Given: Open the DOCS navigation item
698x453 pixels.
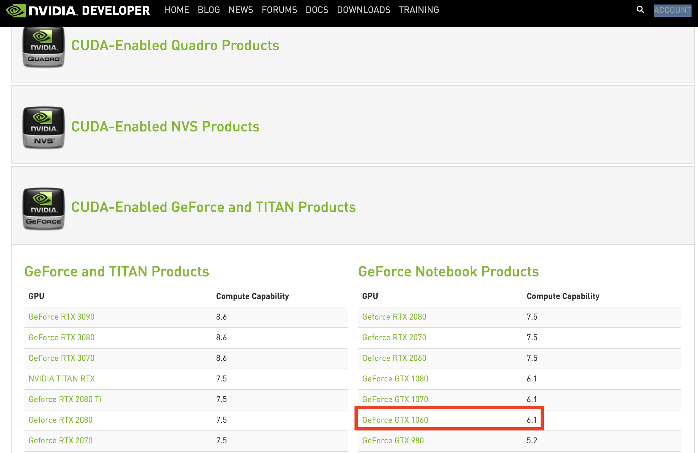Looking at the screenshot, I should point(317,10).
